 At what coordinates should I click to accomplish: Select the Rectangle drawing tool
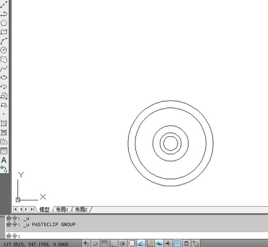[x=4, y=32]
